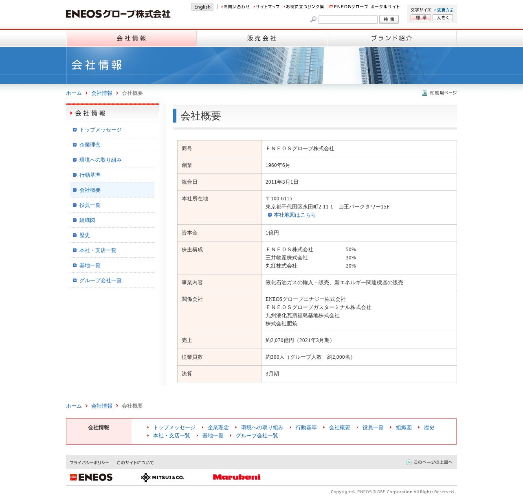Set font size to 標準
This screenshot has width=523, height=498.
coord(421,18)
